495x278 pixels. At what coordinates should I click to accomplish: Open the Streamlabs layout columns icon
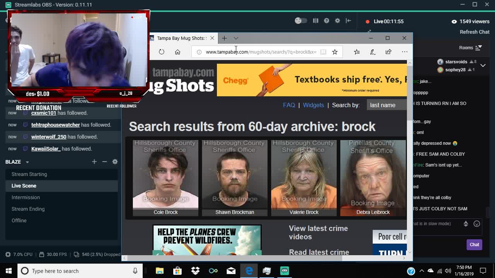pyautogui.click(x=316, y=21)
